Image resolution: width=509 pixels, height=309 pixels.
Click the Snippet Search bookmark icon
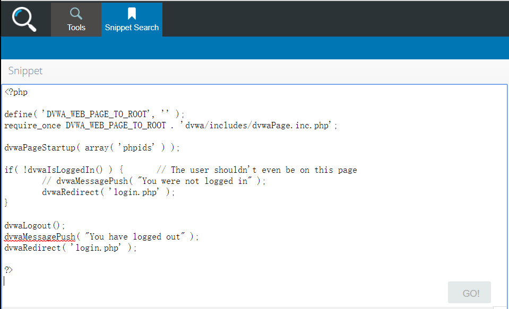[132, 14]
